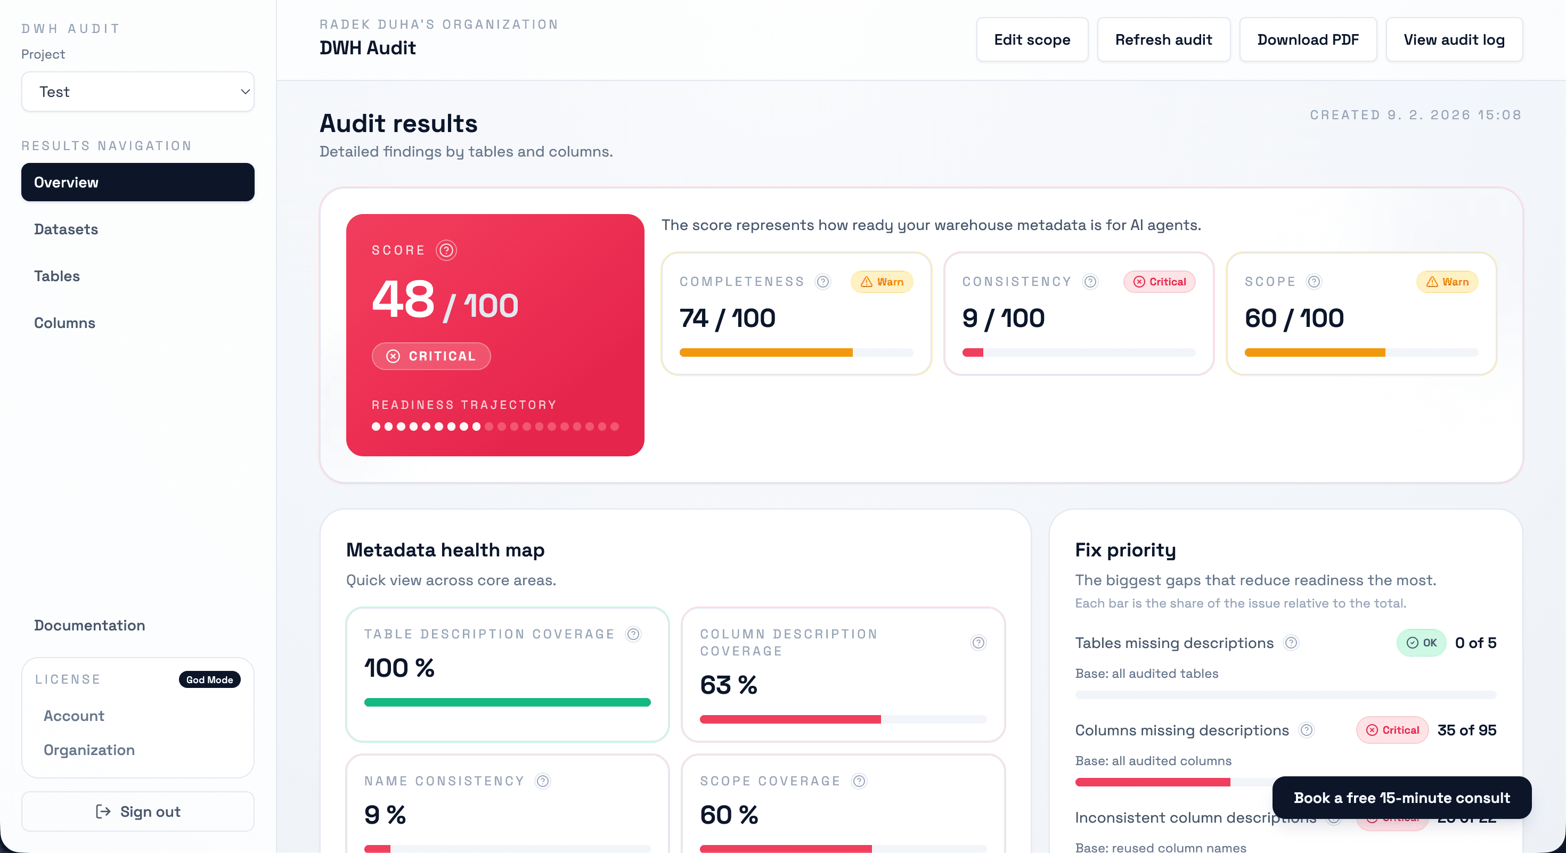The width and height of the screenshot is (1566, 853).
Task: Open the Columns navigation item
Action: coord(64,323)
